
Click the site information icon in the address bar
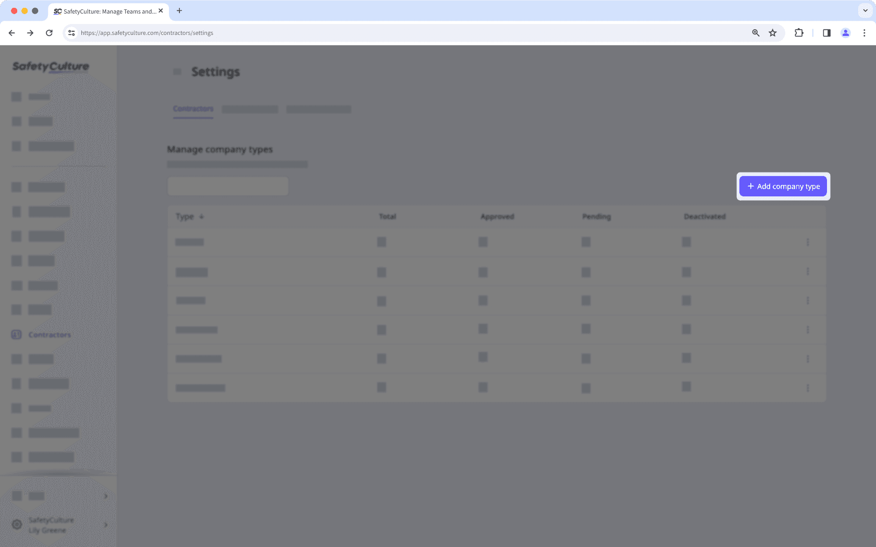(71, 32)
